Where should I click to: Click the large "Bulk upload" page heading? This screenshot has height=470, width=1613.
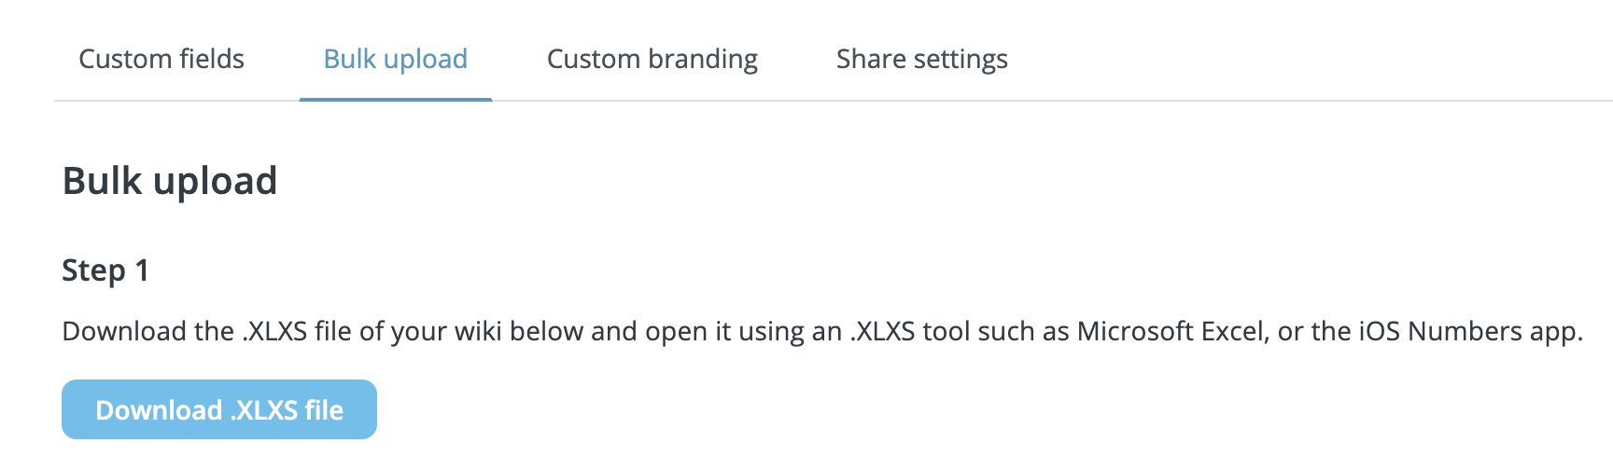point(170,181)
